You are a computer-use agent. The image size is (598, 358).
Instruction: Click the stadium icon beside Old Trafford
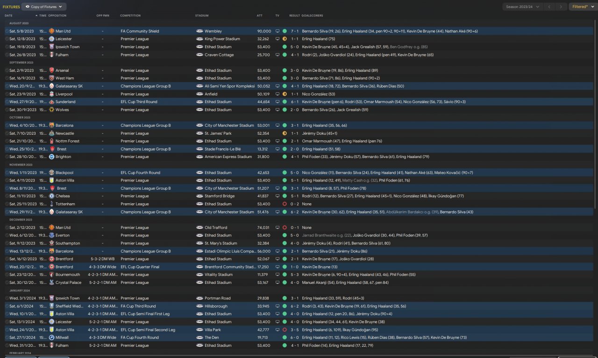coord(199,227)
